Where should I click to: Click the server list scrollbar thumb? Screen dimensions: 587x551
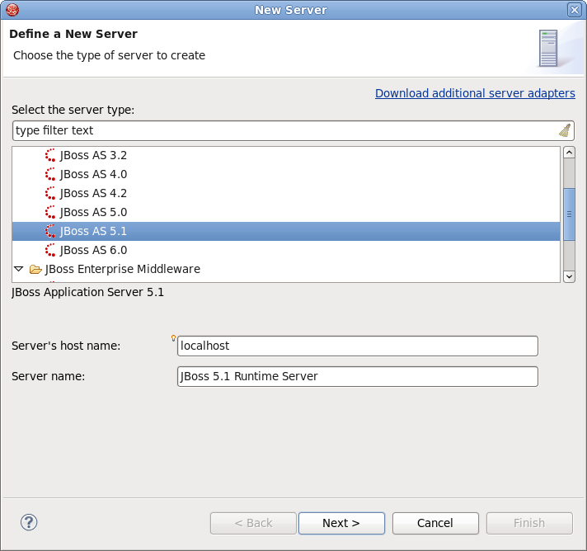(568, 213)
